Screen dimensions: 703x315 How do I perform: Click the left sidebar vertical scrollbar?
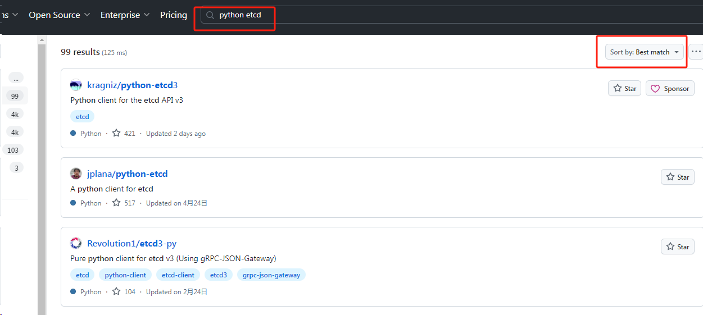[42, 168]
